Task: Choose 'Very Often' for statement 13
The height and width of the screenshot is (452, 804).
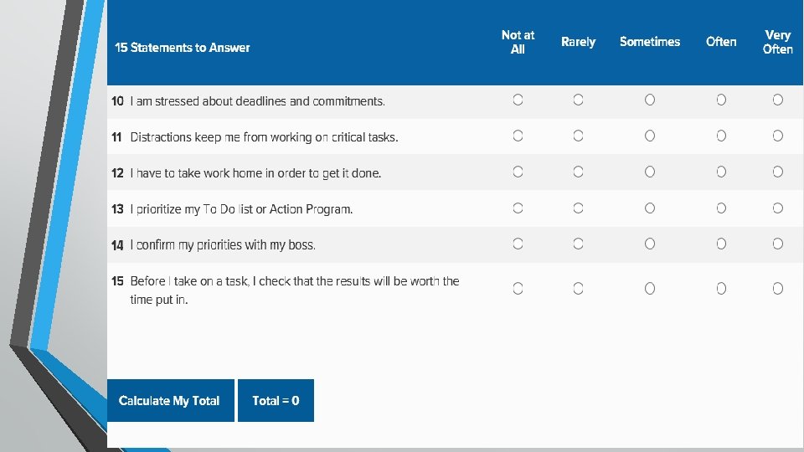Action: [778, 208]
